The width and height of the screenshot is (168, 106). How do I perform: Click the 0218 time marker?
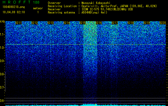(x=131, y=23)
